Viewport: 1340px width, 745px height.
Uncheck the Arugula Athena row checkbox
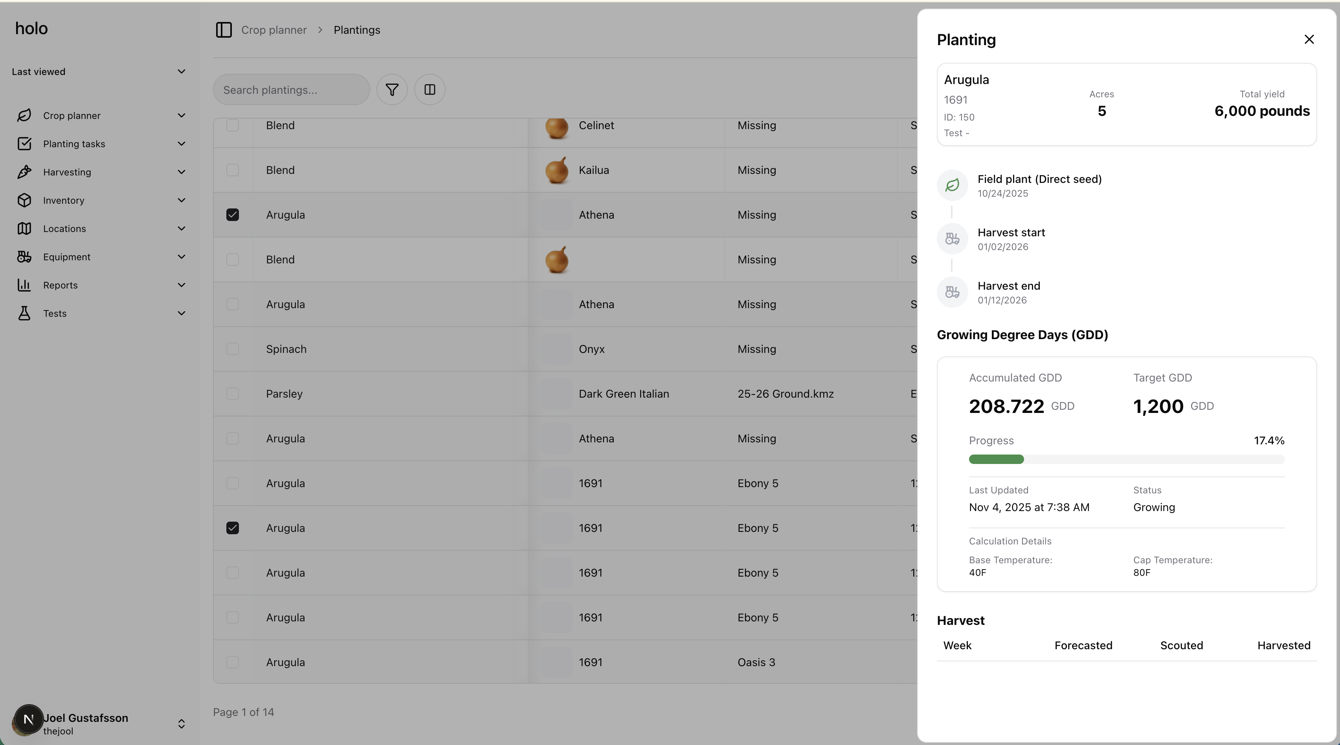pos(233,215)
